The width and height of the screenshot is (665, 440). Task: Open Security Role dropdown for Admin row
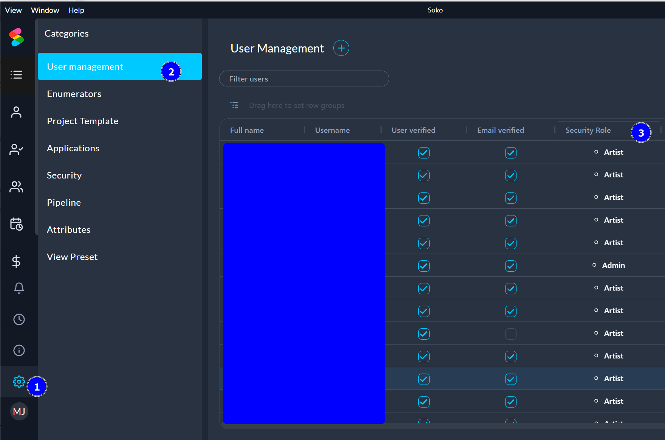pos(613,265)
